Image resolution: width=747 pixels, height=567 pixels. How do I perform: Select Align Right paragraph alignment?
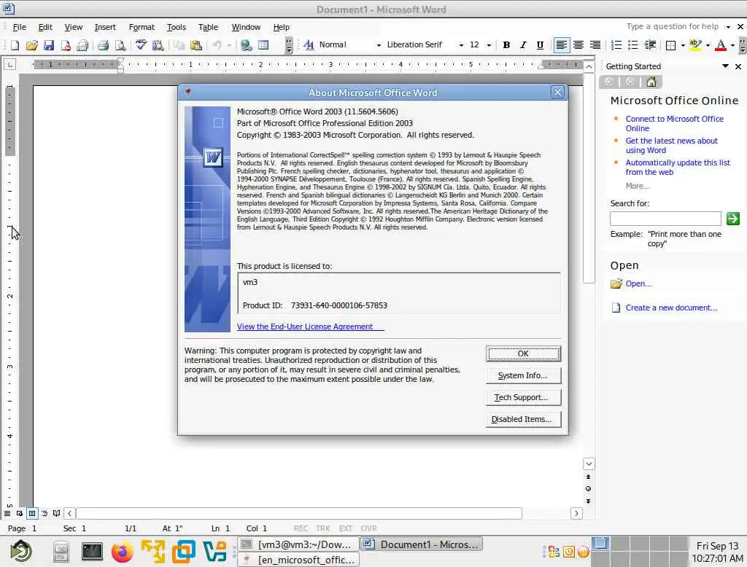(x=595, y=44)
